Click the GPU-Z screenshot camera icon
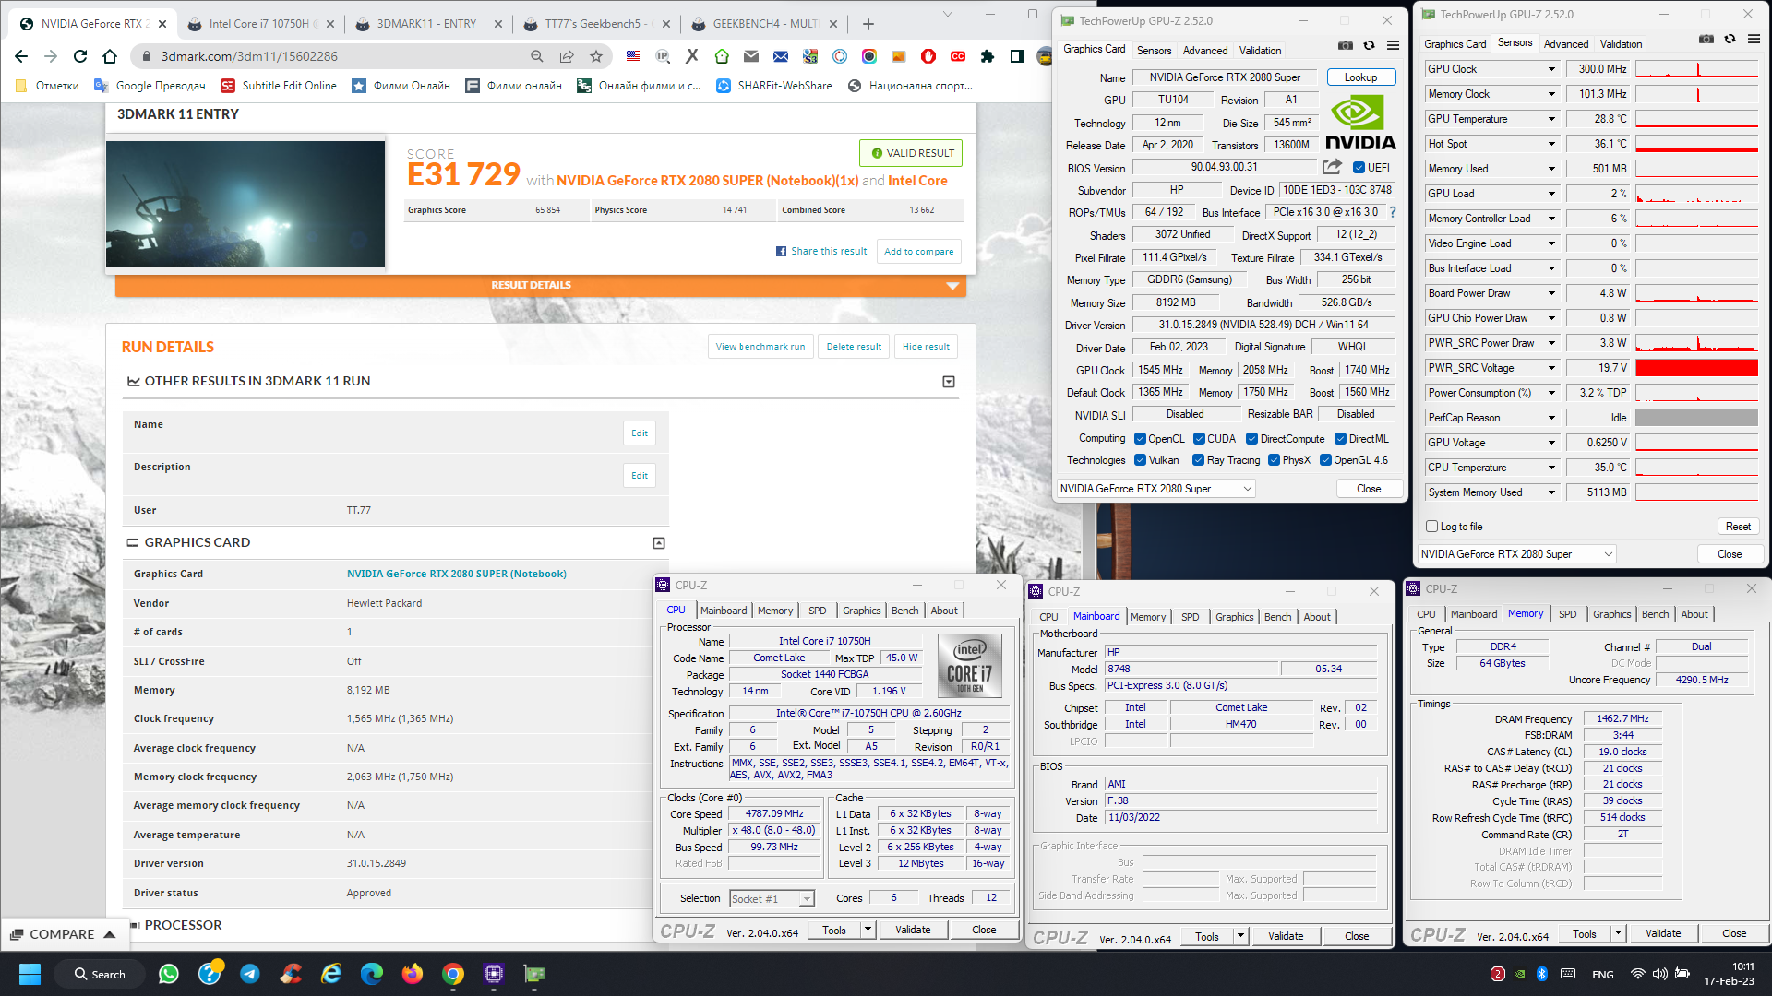The image size is (1772, 996). point(1346,45)
